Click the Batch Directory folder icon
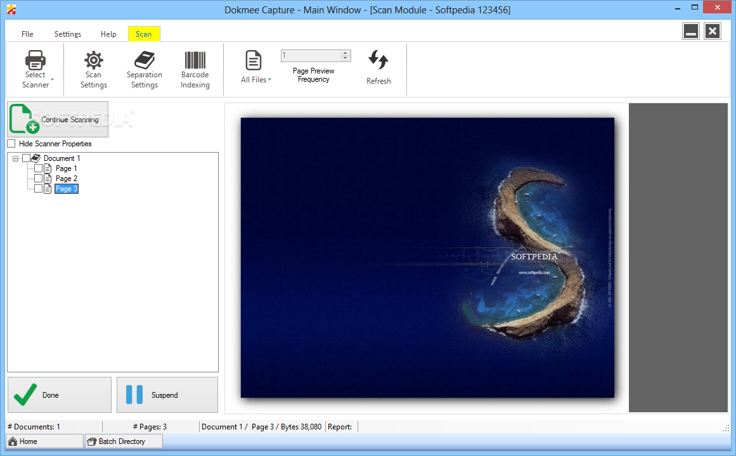736x456 pixels. coord(92,441)
